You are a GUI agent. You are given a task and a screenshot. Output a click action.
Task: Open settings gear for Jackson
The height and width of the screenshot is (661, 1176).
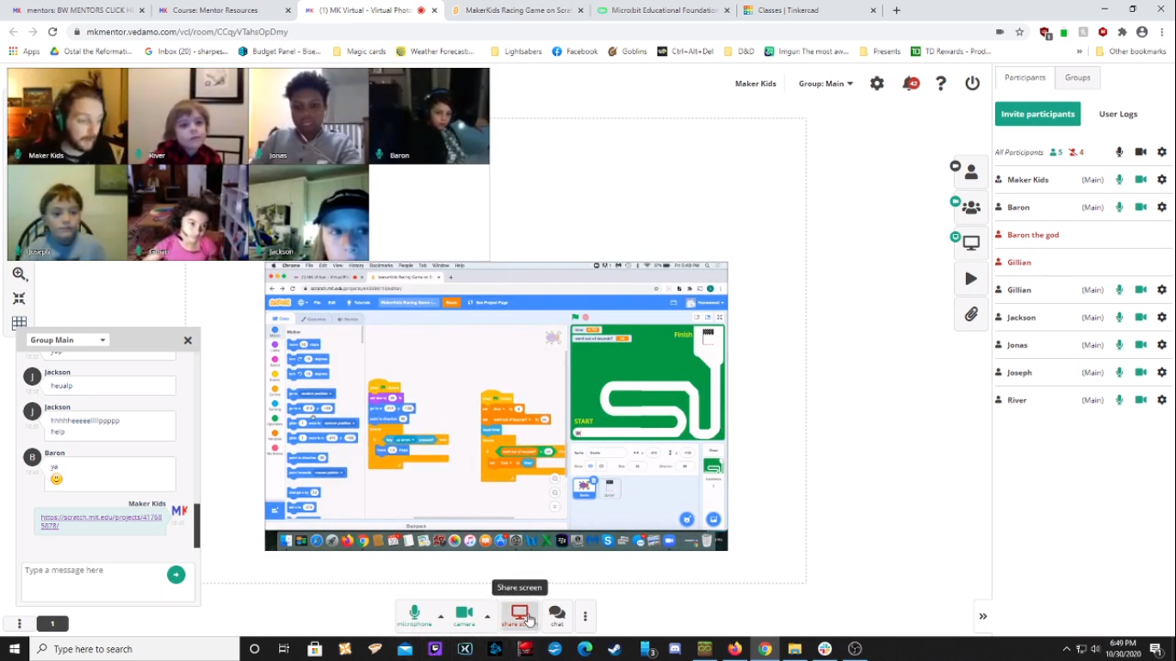[1161, 318]
